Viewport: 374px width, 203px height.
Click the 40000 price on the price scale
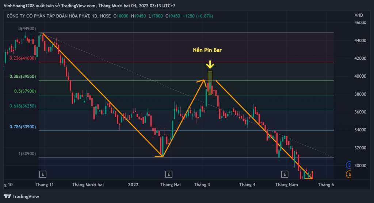360,77
